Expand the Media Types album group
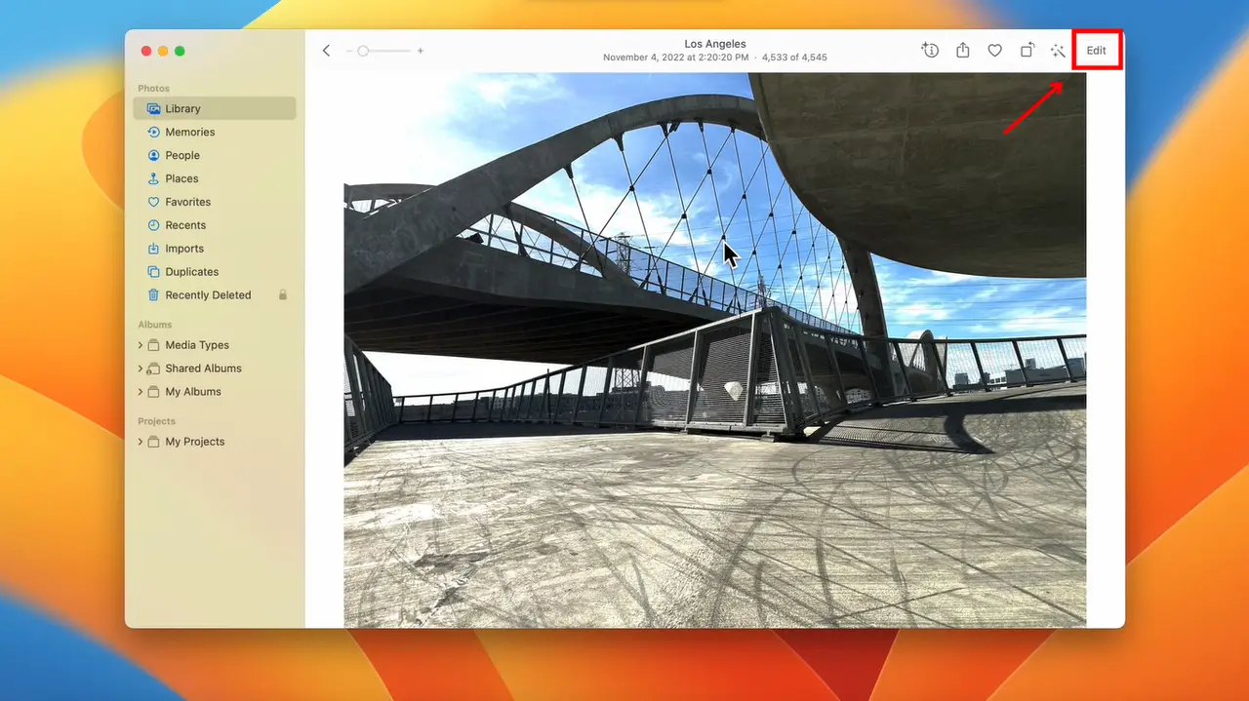Viewport: 1249px width, 701px height. pyautogui.click(x=140, y=344)
